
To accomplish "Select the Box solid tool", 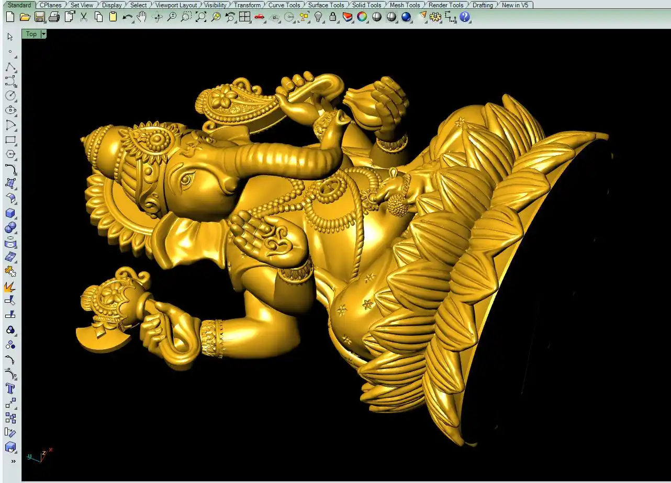I will click(10, 213).
